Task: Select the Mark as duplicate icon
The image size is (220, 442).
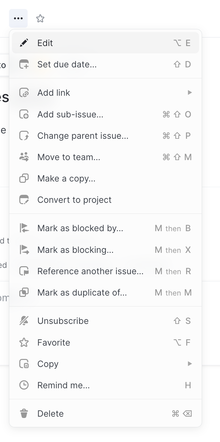Action: 24,293
